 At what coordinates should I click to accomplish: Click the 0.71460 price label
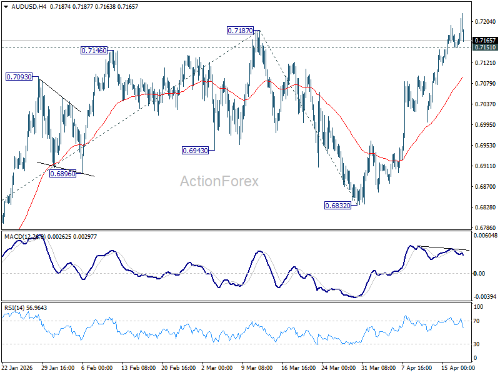pyautogui.click(x=94, y=51)
